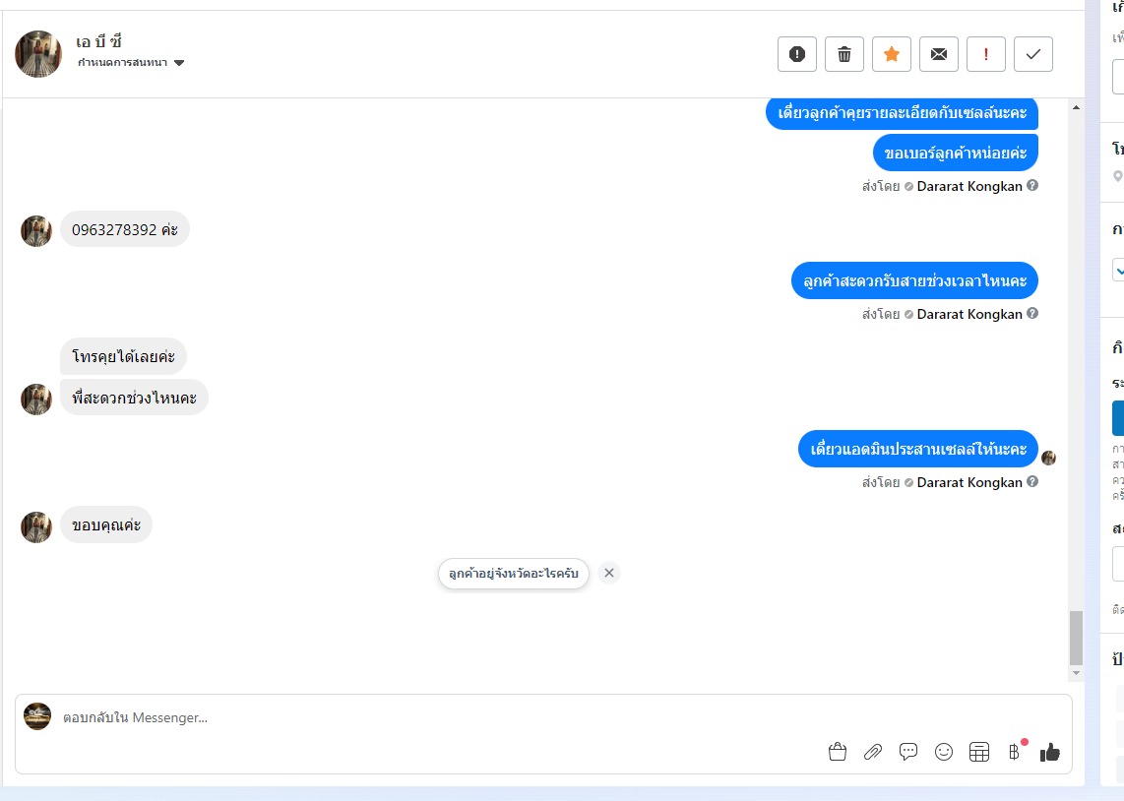Click the chat scrollbar down arrow

1075,673
